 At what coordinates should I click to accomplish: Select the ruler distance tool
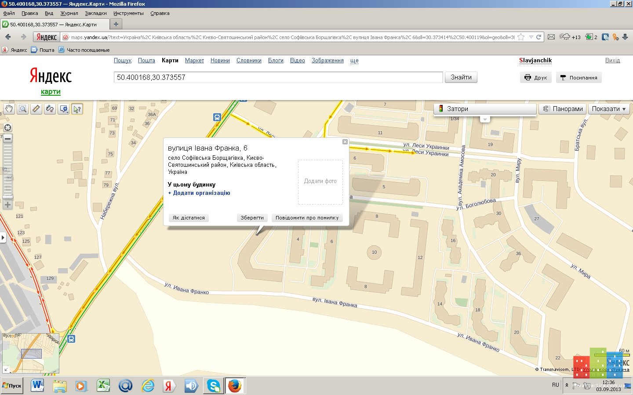click(x=36, y=109)
